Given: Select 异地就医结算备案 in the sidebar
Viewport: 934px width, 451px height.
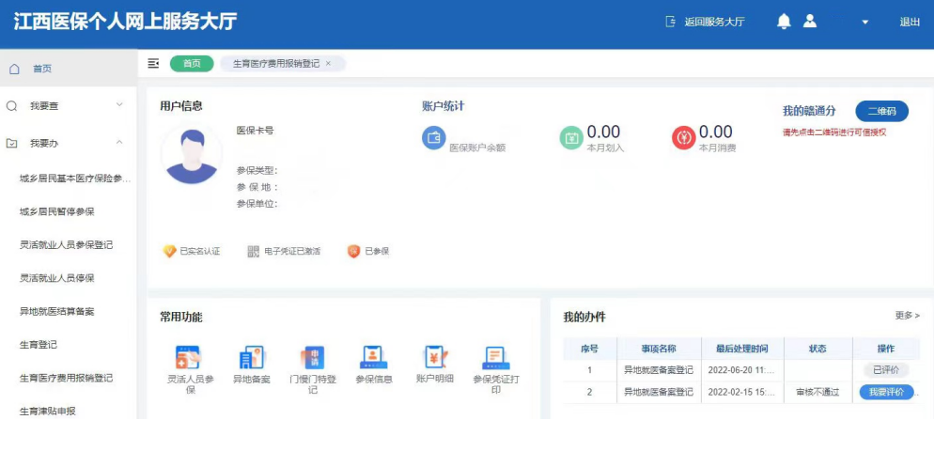Looking at the screenshot, I should pyautogui.click(x=57, y=311).
